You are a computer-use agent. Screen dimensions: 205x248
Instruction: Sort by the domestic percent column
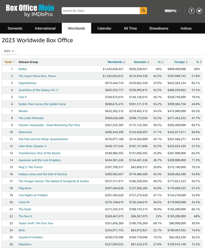(x=160, y=62)
